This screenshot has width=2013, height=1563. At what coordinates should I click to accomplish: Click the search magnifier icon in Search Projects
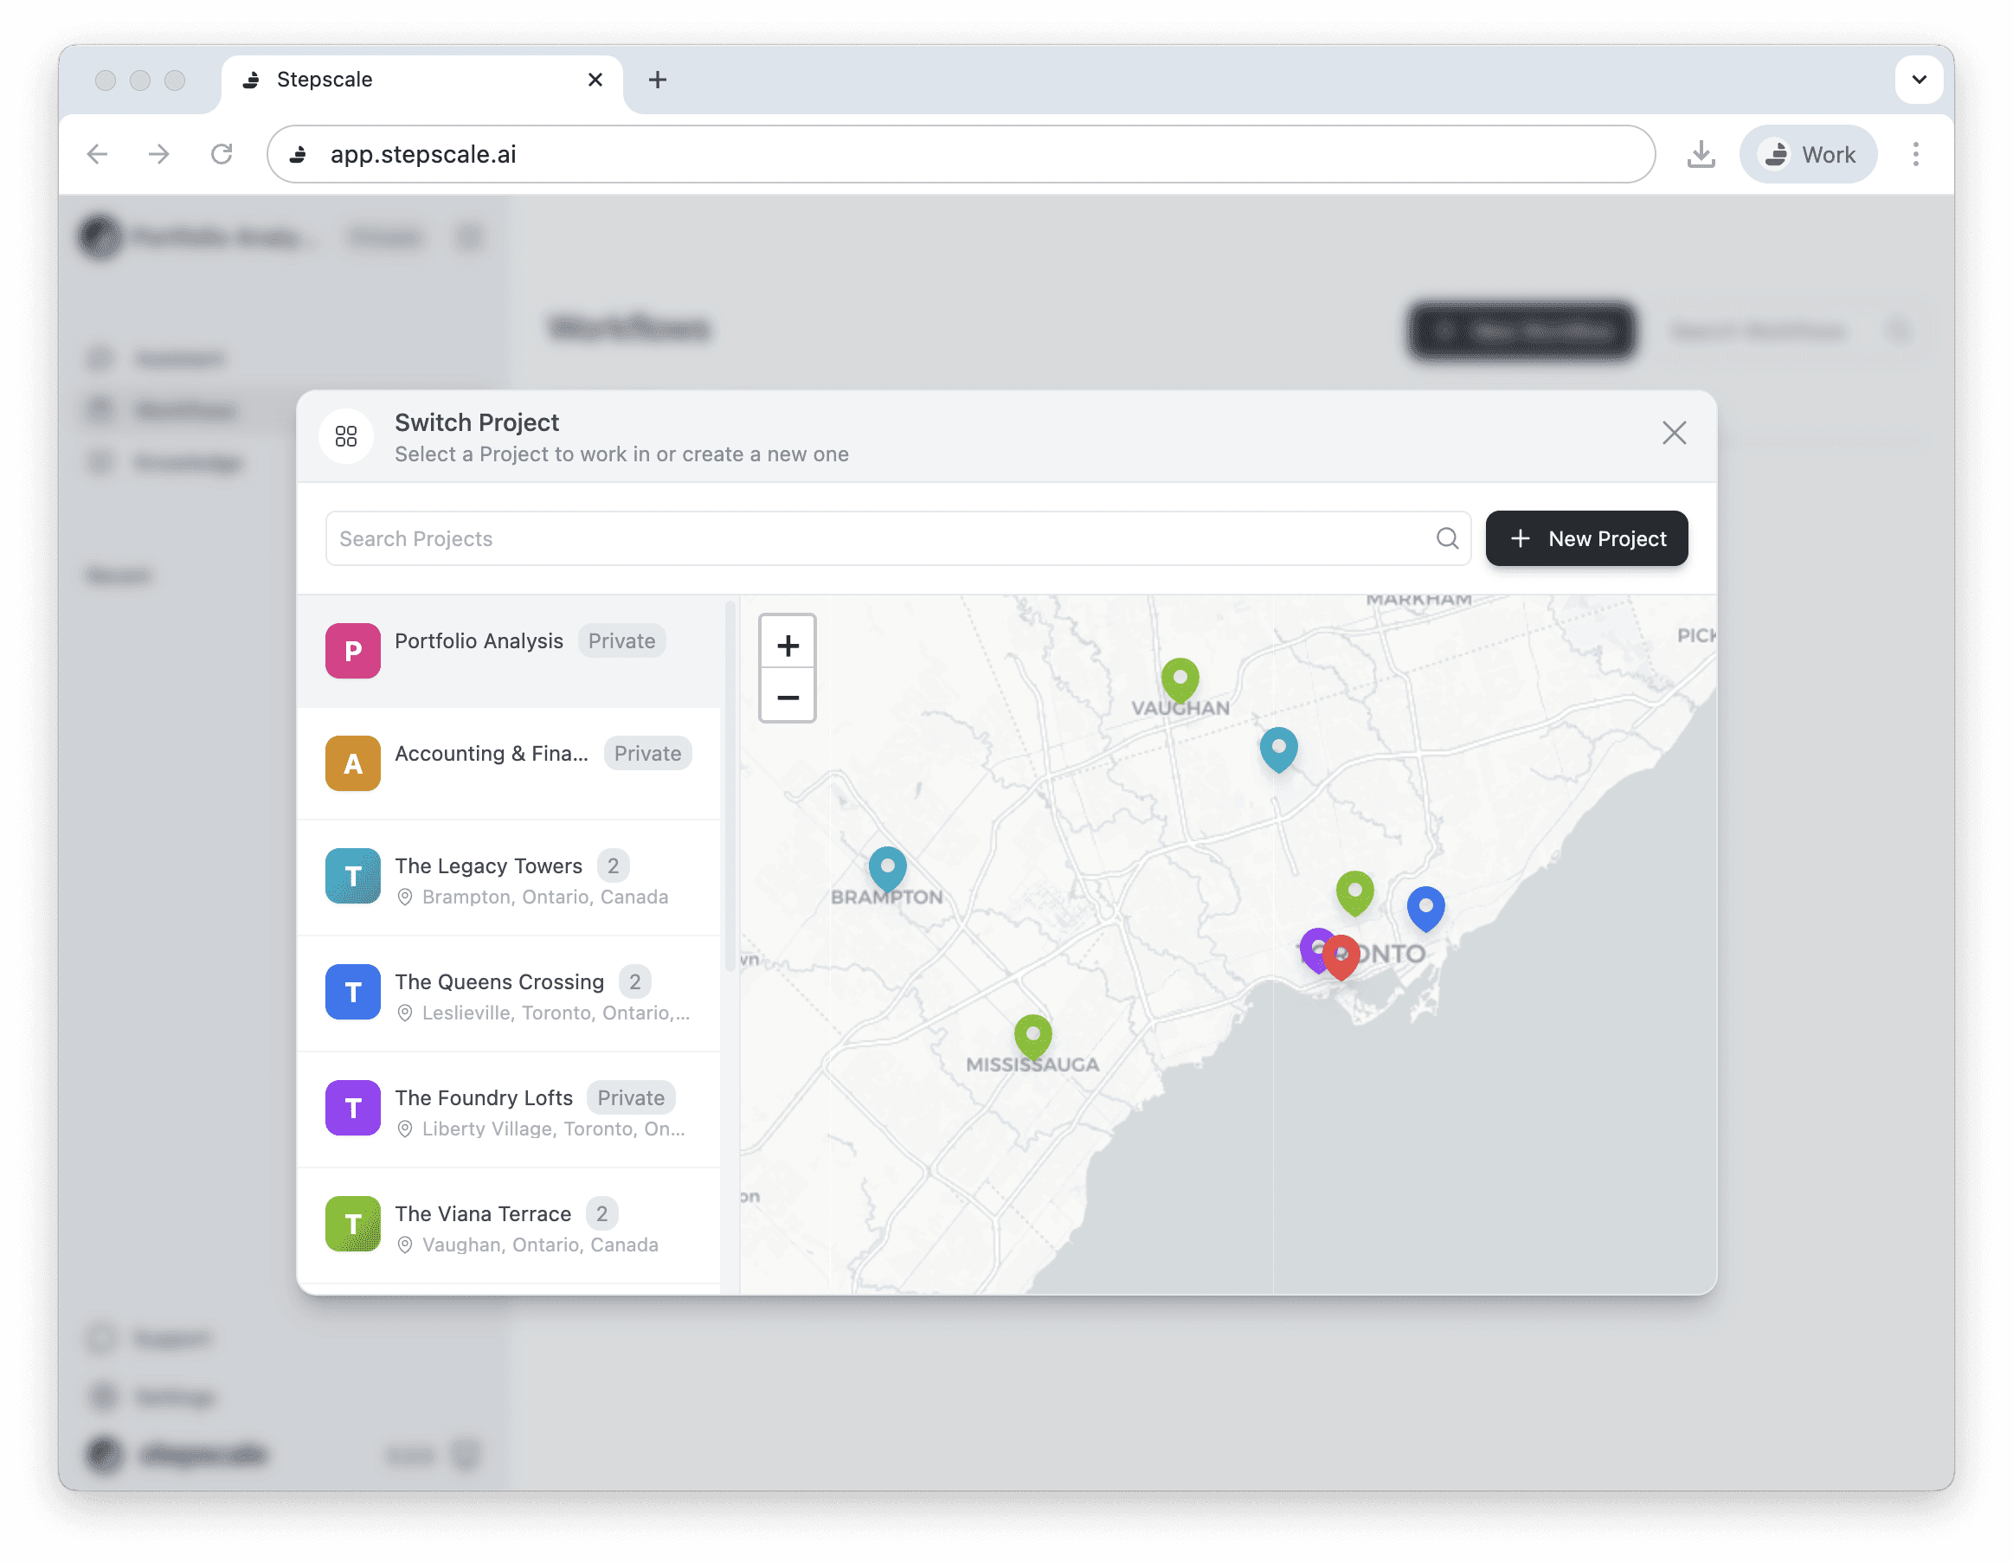tap(1447, 538)
